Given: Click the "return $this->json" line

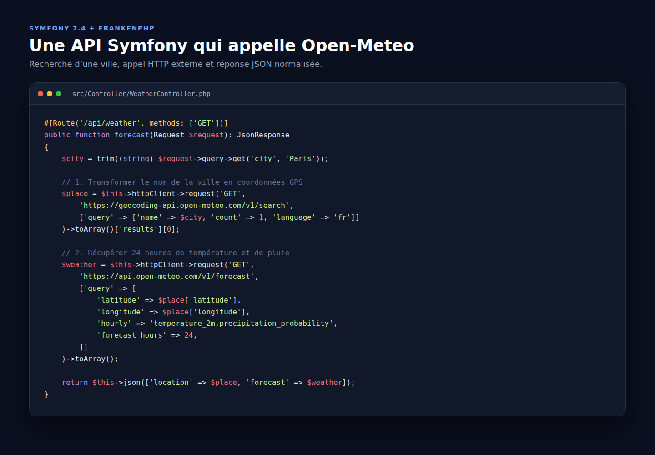Looking at the screenshot, I should tap(208, 383).
